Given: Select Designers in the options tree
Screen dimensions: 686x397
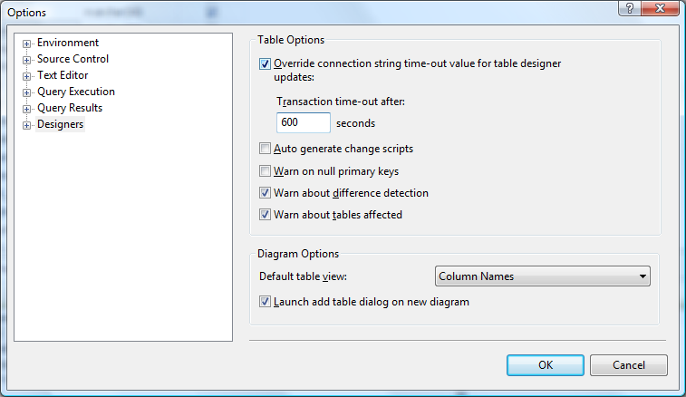Looking at the screenshot, I should tap(60, 125).
